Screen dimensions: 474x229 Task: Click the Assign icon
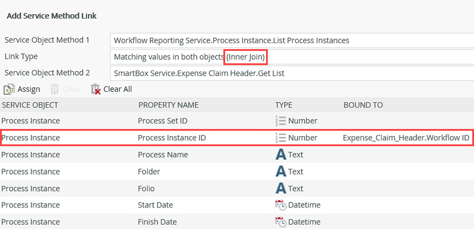click(9, 89)
